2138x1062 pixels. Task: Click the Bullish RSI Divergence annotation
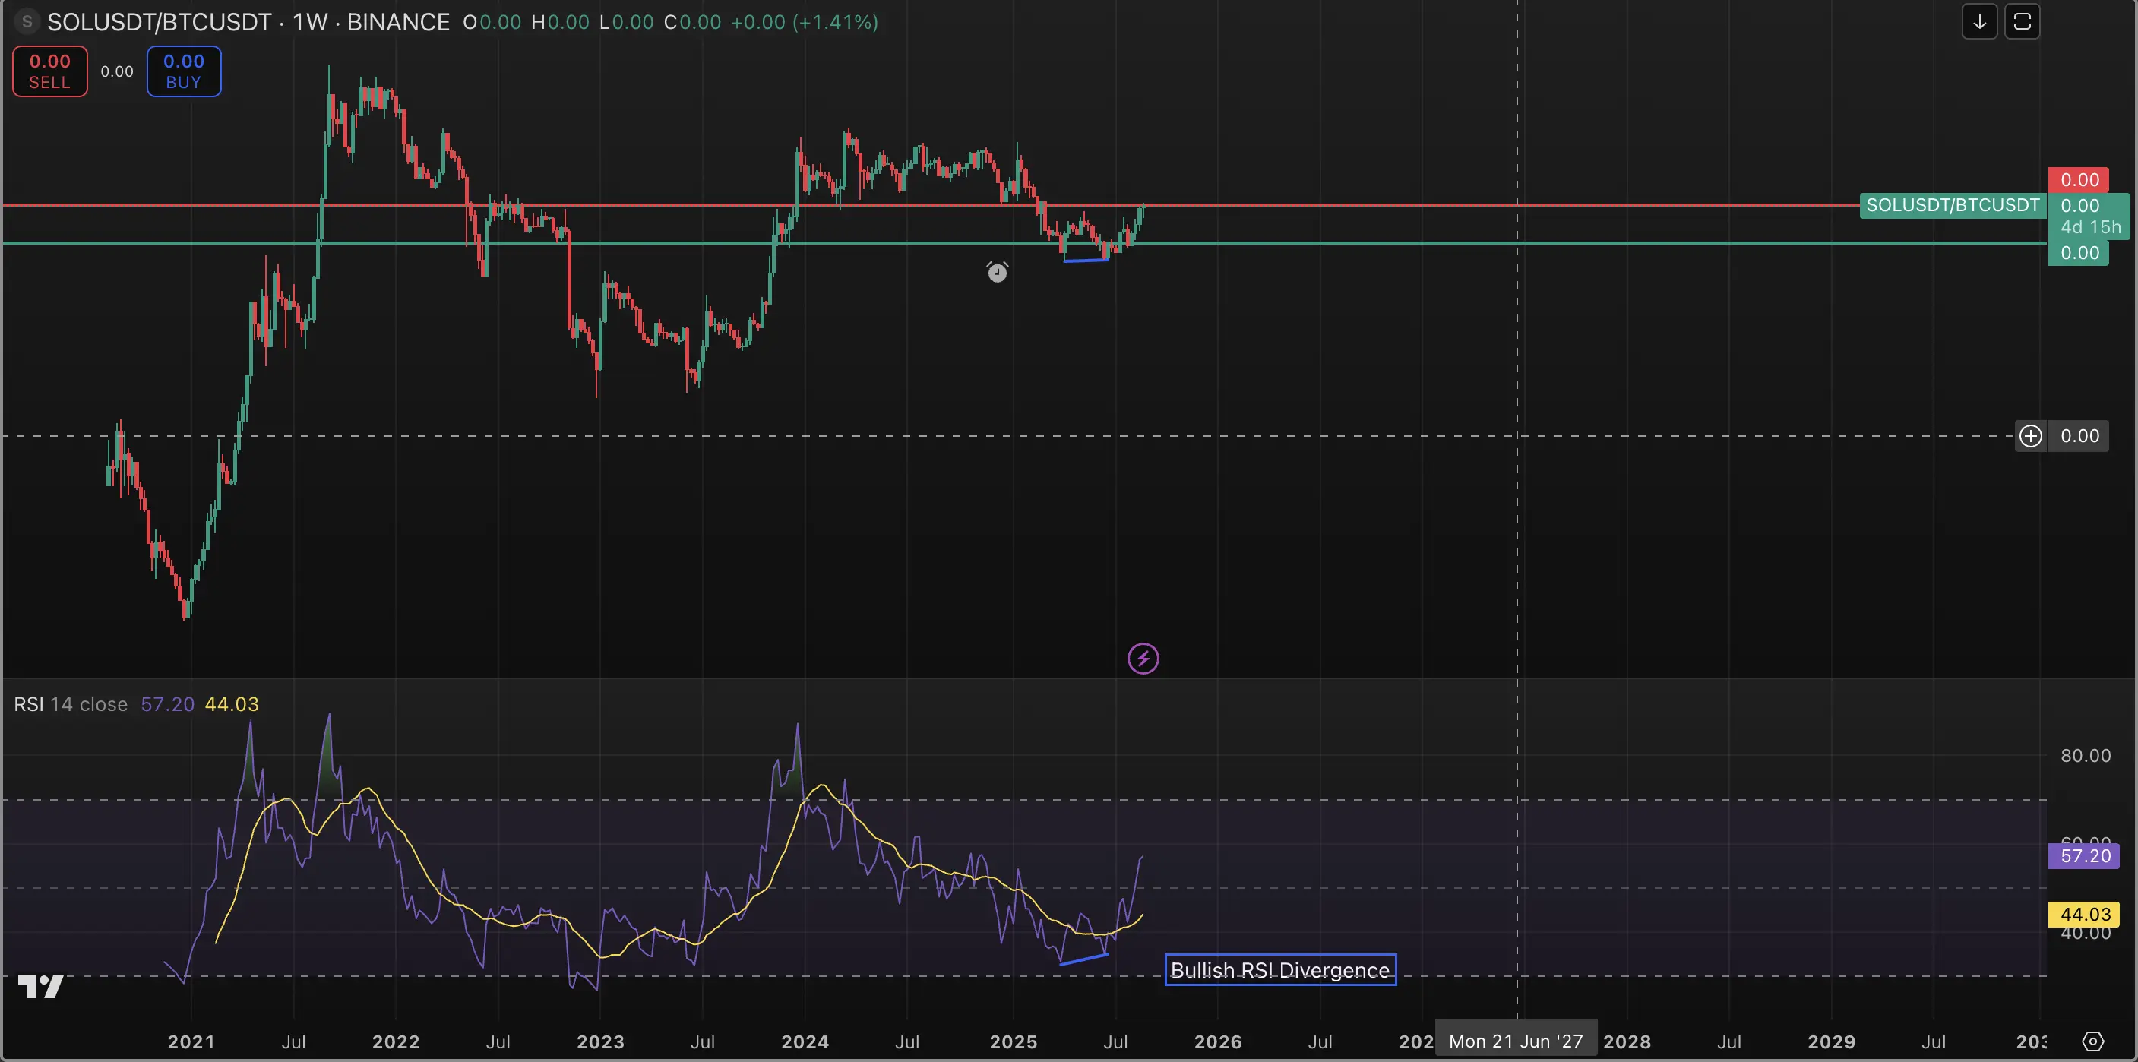coord(1279,969)
